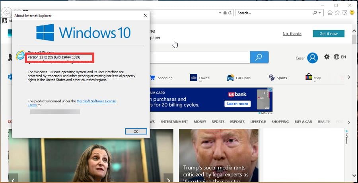358x183 pixels.
Task: Open Tools with the gear icon
Action: click(345, 13)
